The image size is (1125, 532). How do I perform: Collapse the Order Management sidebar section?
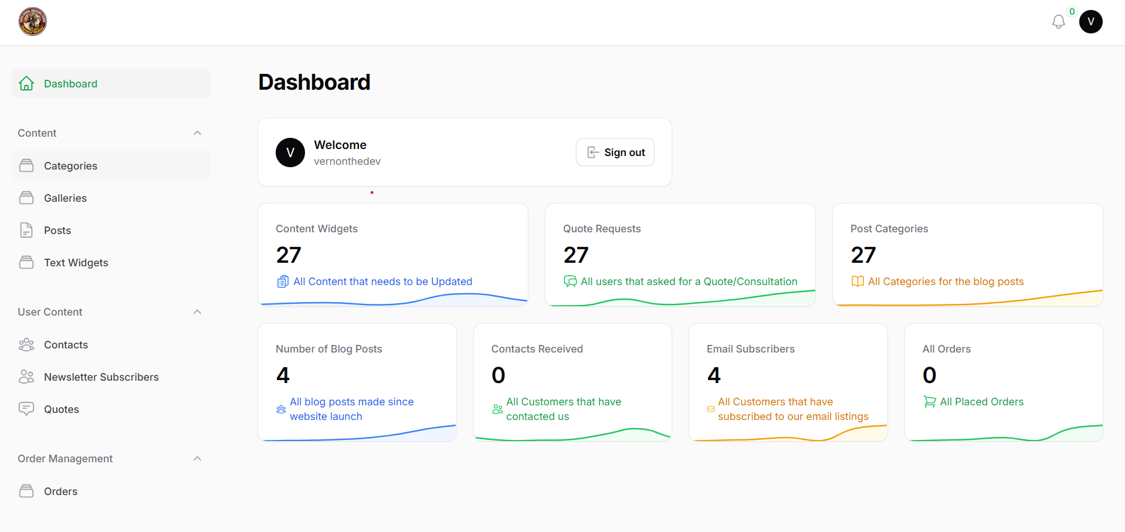point(198,459)
